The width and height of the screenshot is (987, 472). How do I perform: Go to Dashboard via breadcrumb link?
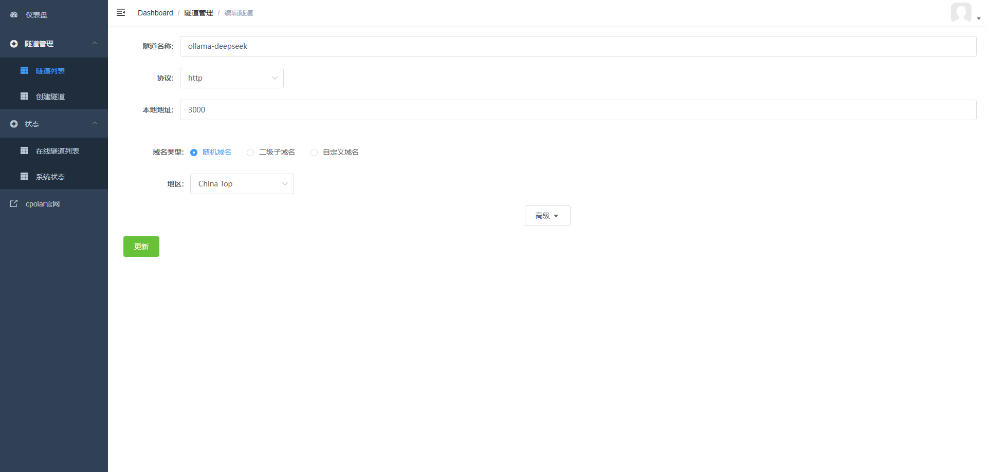click(155, 13)
